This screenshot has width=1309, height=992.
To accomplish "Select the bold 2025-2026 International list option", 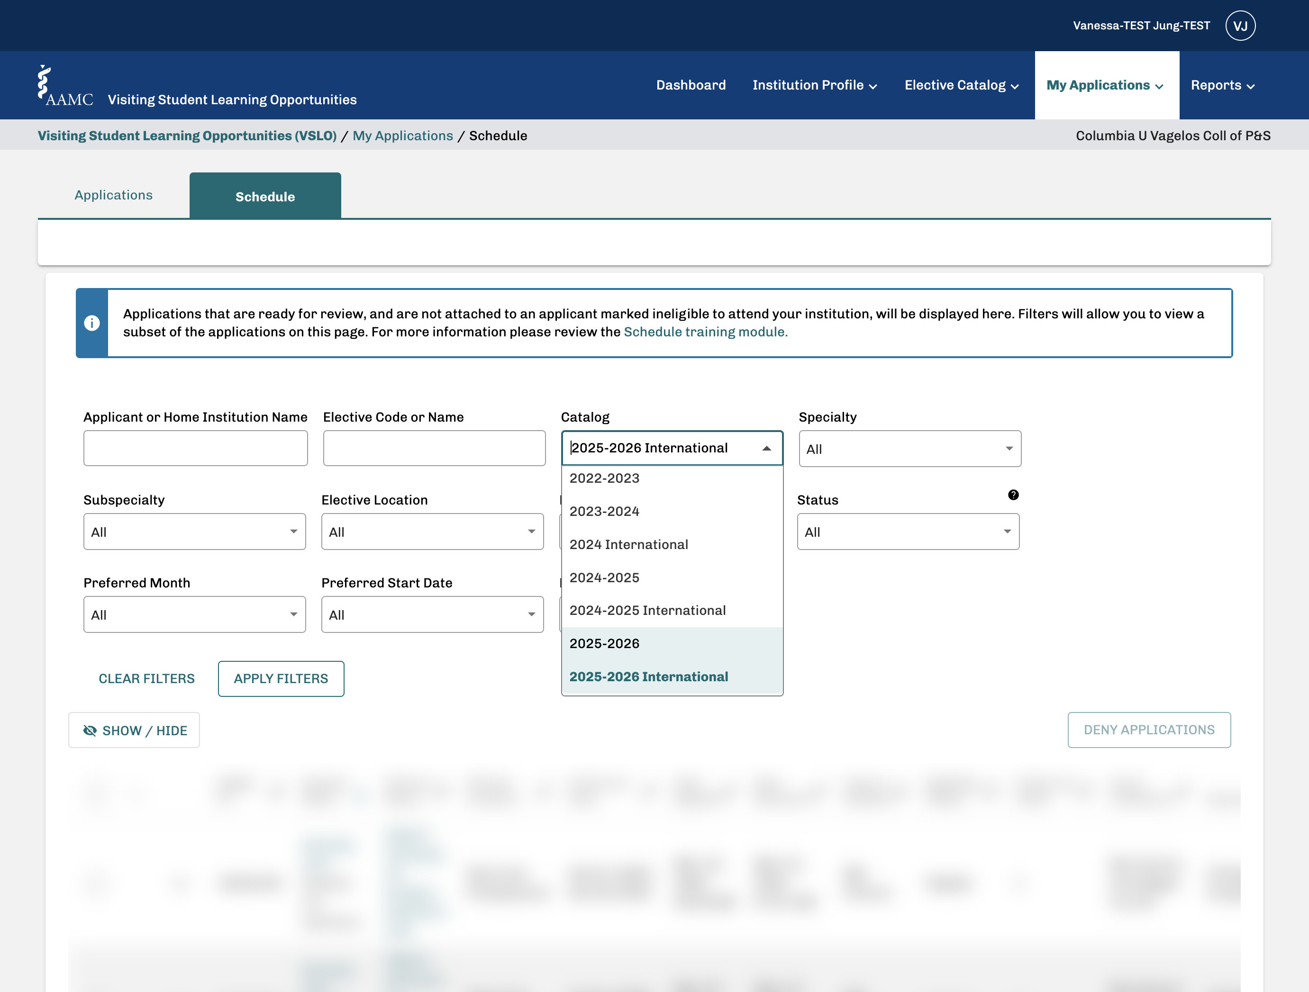I will click(672, 676).
